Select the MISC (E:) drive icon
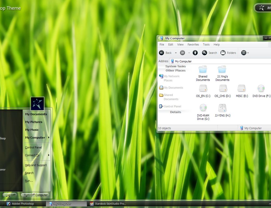This screenshot has height=208, width=271. click(241, 88)
